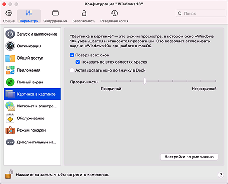Click the Приложения apps icon
The image size is (228, 184).
click(x=10, y=70)
